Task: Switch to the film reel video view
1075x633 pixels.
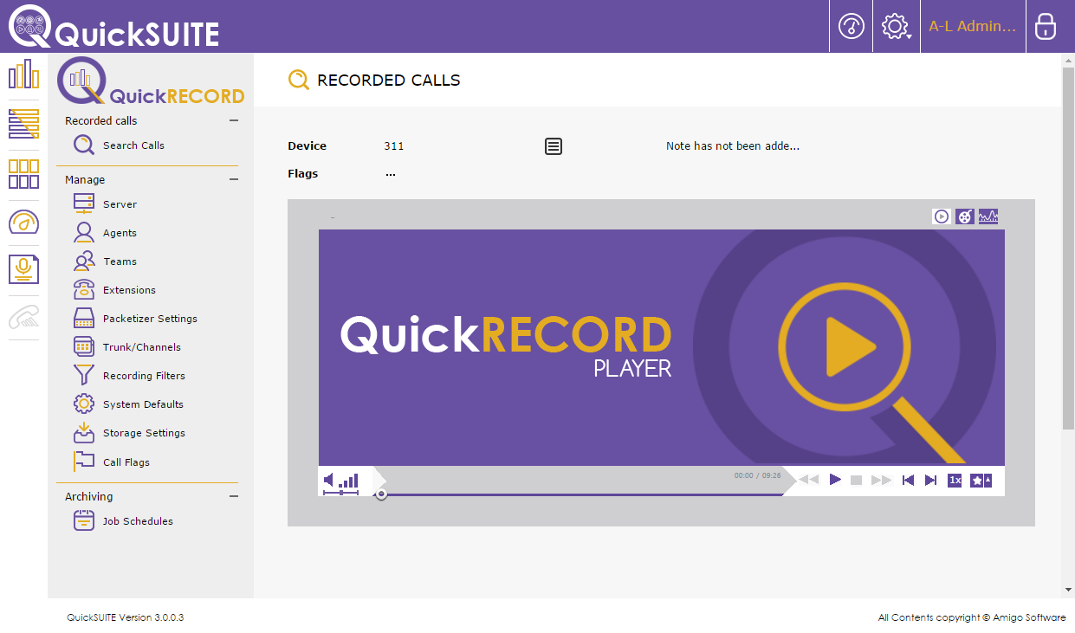Action: [965, 216]
